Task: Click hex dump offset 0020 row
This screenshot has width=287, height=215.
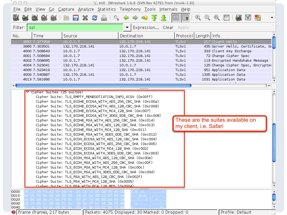Action: pyautogui.click(x=88, y=199)
